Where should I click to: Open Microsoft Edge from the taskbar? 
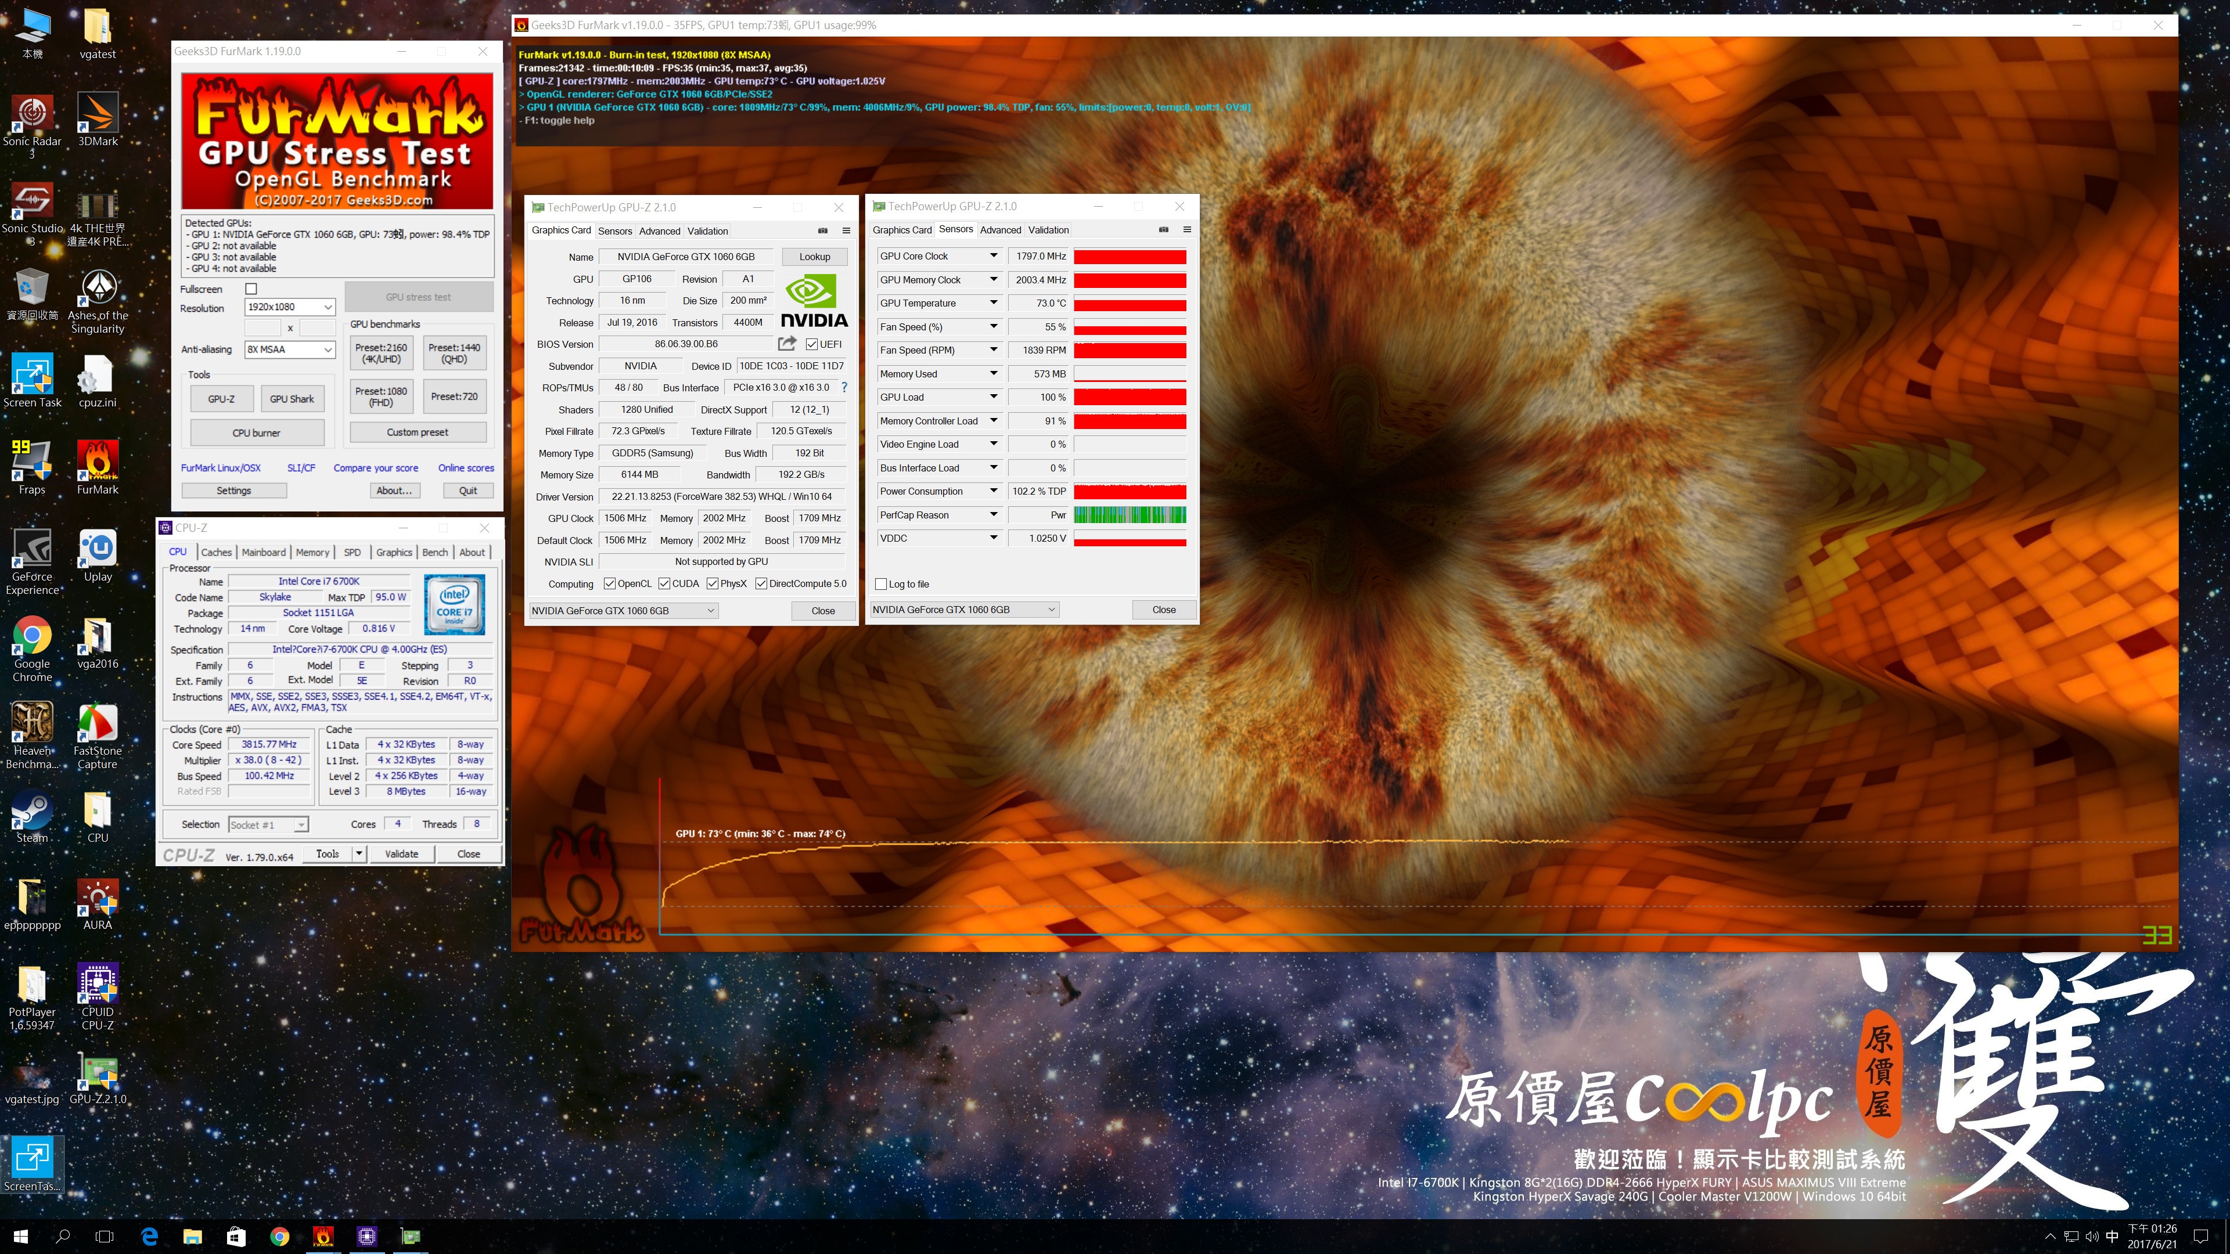tap(149, 1236)
